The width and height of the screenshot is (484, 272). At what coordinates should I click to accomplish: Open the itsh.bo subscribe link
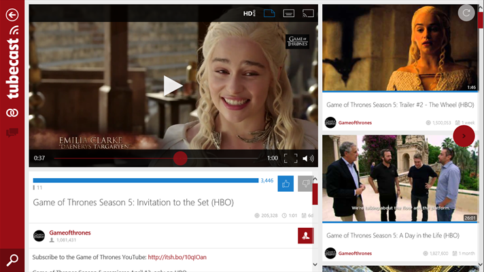(177, 257)
